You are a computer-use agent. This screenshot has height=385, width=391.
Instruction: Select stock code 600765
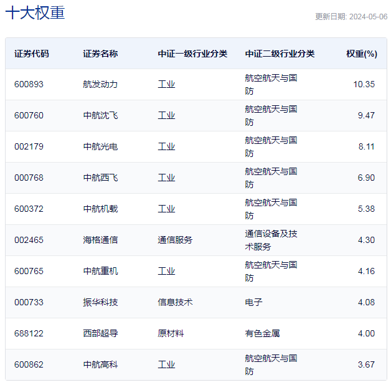[x=29, y=271]
